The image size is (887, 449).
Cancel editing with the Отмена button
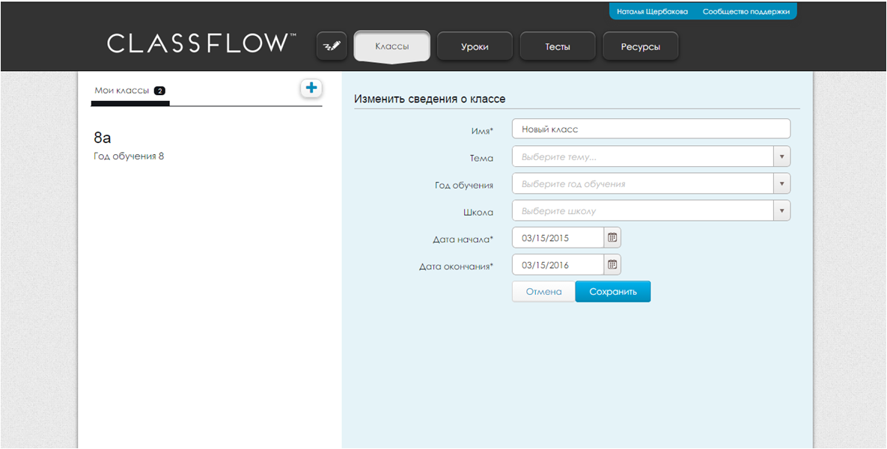[543, 291]
